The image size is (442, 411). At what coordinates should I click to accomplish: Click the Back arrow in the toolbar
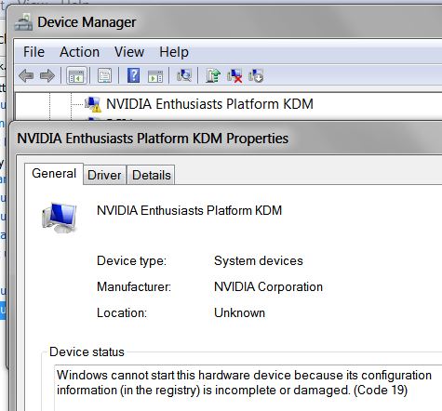click(x=26, y=75)
